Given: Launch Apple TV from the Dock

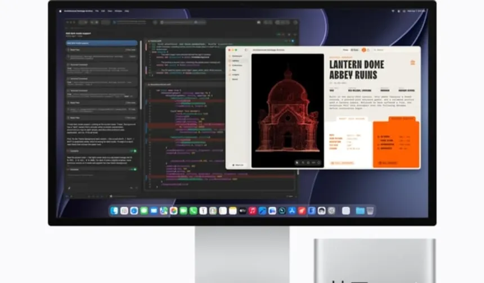Looking at the screenshot, I should click(243, 211).
